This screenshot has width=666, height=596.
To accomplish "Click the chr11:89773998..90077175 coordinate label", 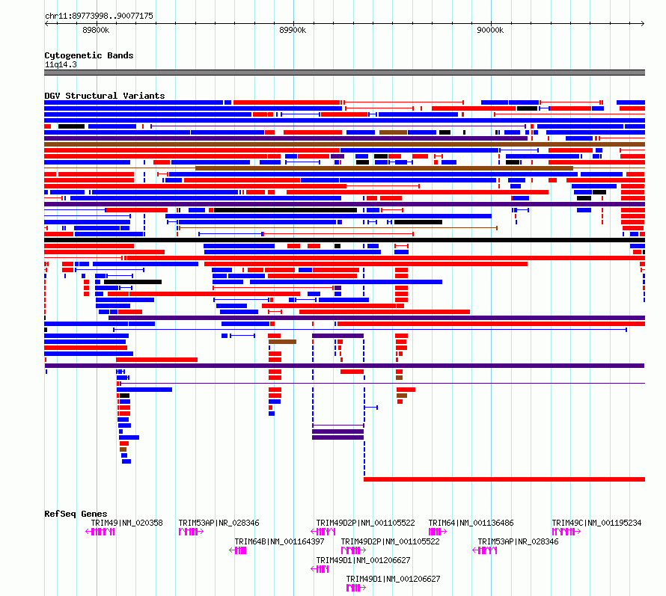I will pyautogui.click(x=99, y=16).
